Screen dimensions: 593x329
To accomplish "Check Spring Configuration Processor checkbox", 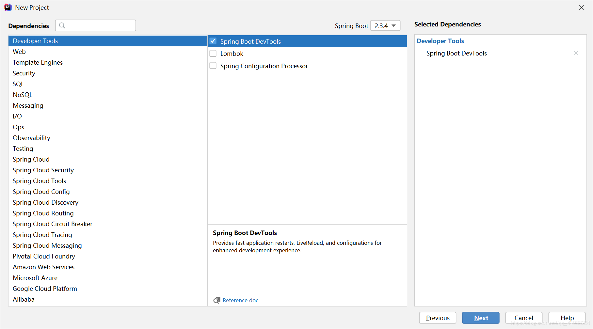I will [x=213, y=66].
